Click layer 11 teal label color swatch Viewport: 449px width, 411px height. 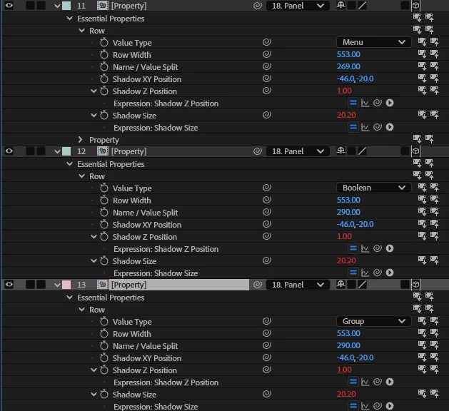tap(66, 6)
